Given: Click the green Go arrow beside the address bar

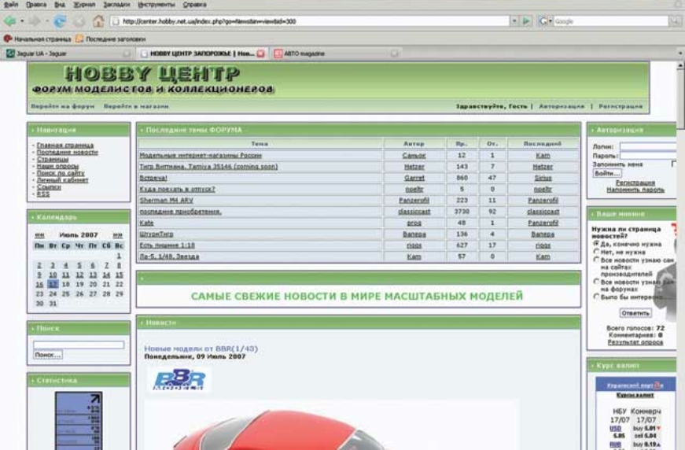Looking at the screenshot, I should pos(527,21).
